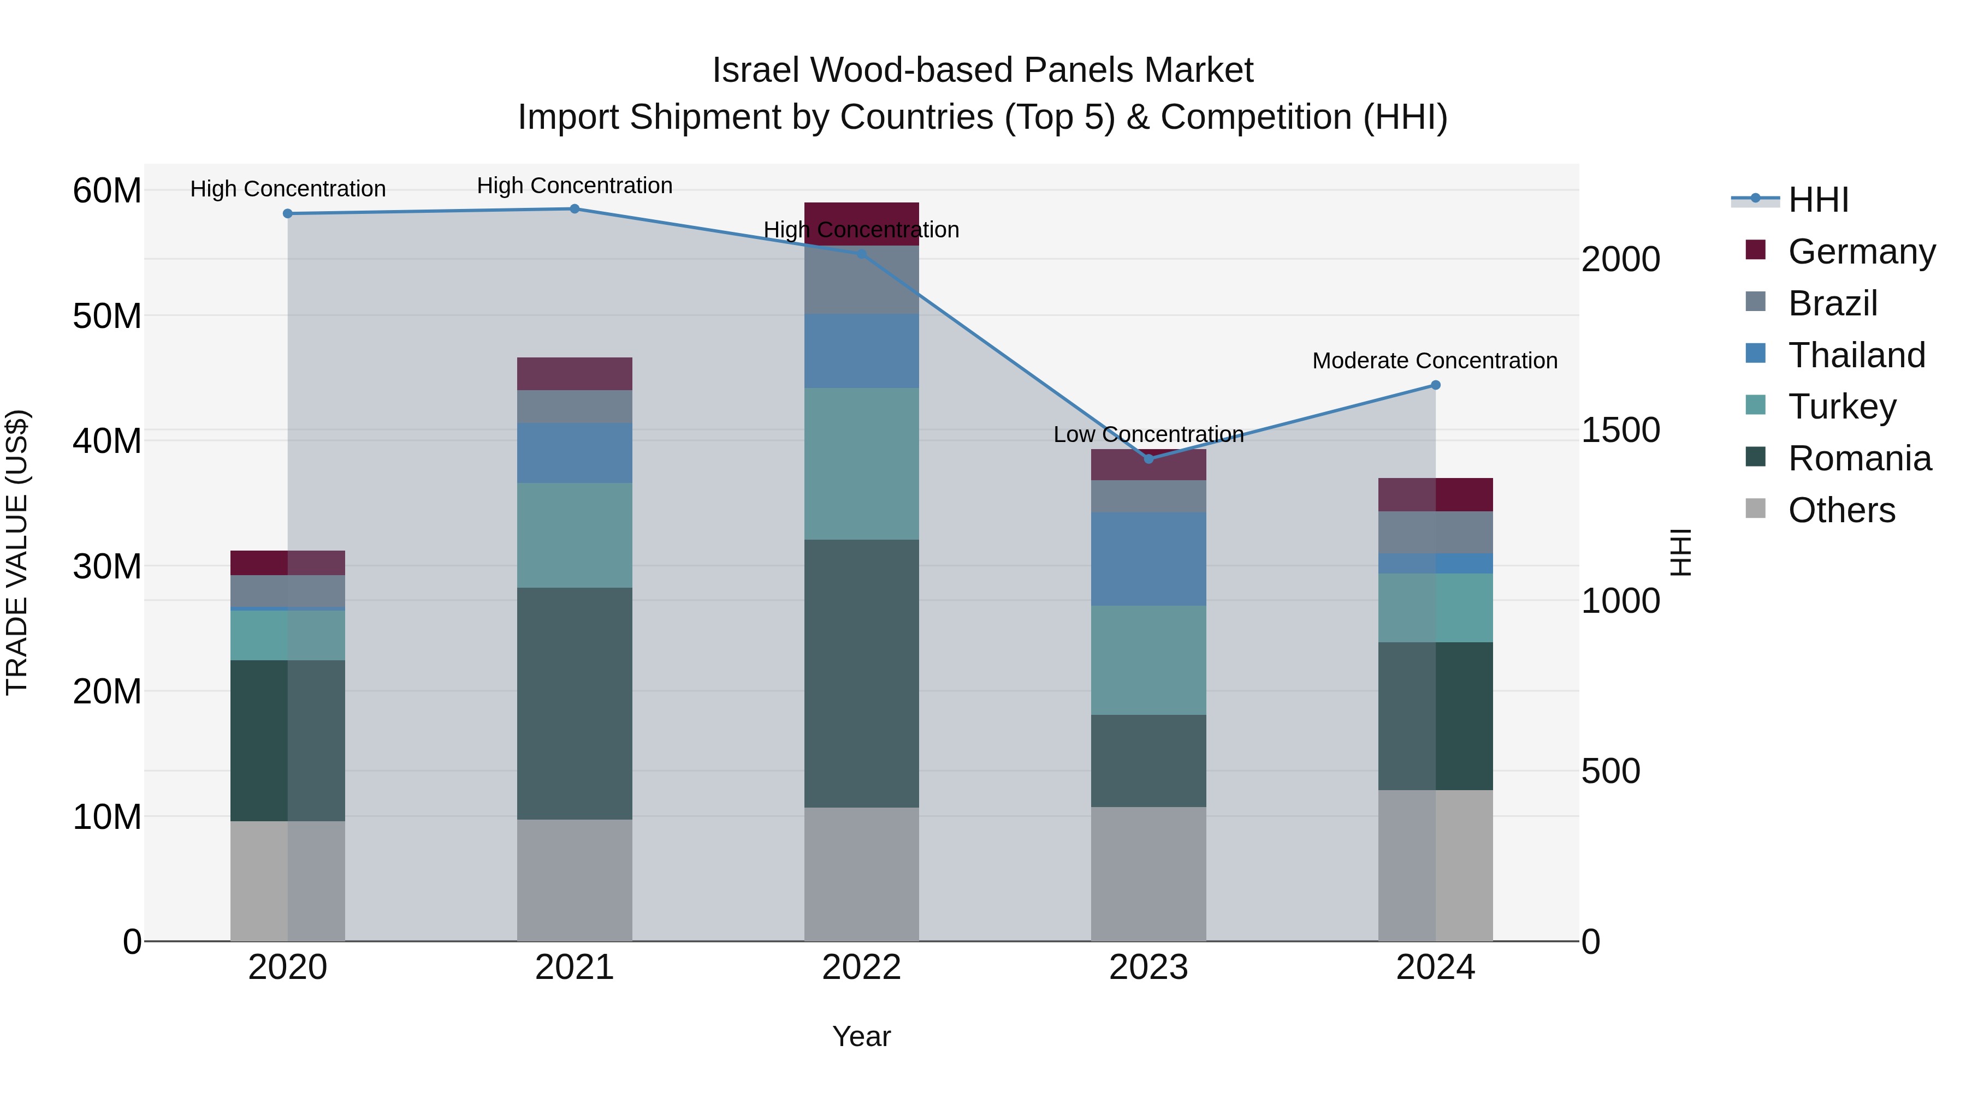Click the Turkey segment of 2022 bar
Image resolution: width=1966 pixels, height=1105 pixels.
[862, 464]
